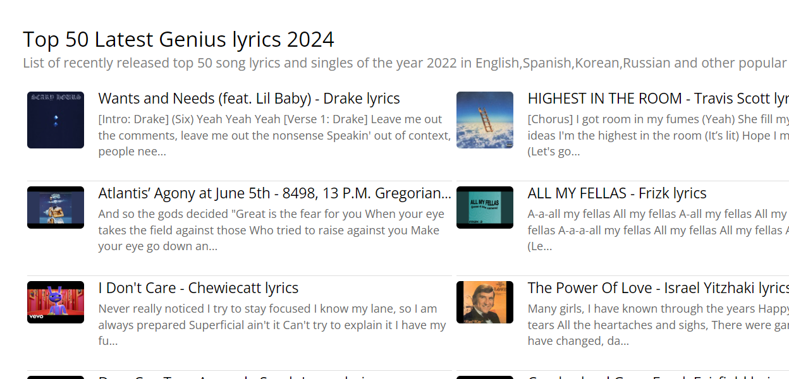This screenshot has width=789, height=379.
Task: Click the 'Top 50 Latest Genius lyrics 2024' heading
Action: coord(179,39)
